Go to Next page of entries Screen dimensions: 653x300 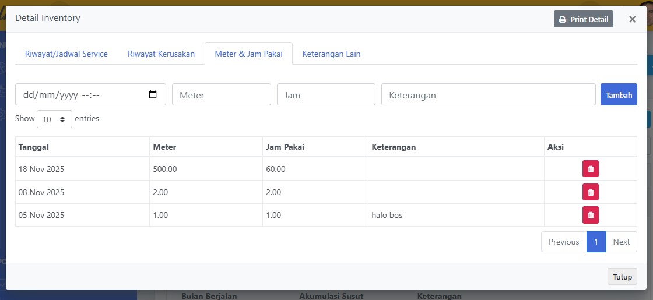pyautogui.click(x=621, y=242)
